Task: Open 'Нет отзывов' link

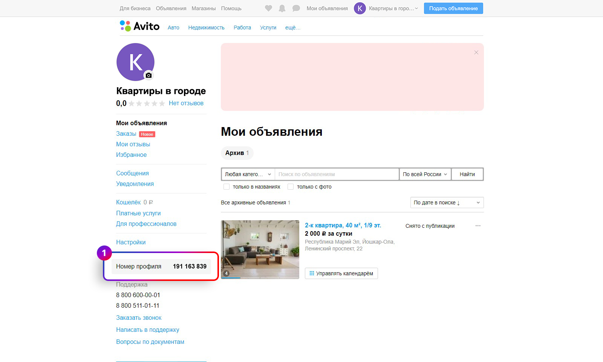Action: (186, 103)
